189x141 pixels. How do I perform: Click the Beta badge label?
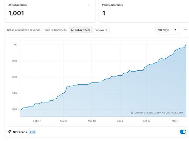point(33,132)
